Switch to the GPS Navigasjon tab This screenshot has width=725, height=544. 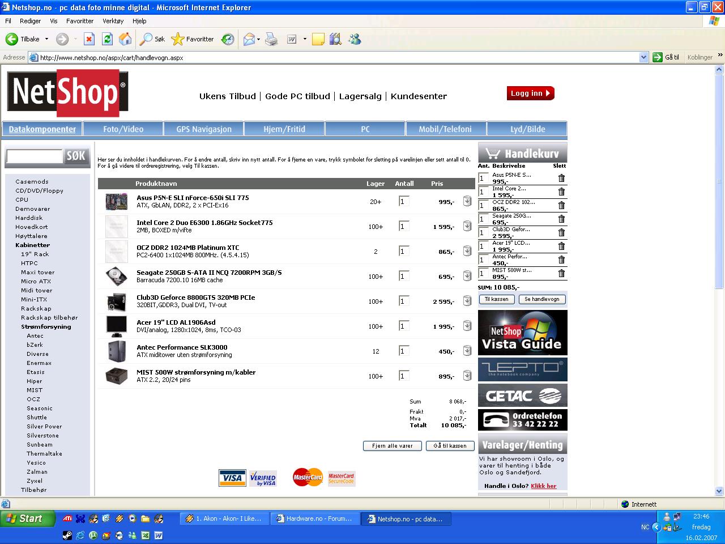204,129
